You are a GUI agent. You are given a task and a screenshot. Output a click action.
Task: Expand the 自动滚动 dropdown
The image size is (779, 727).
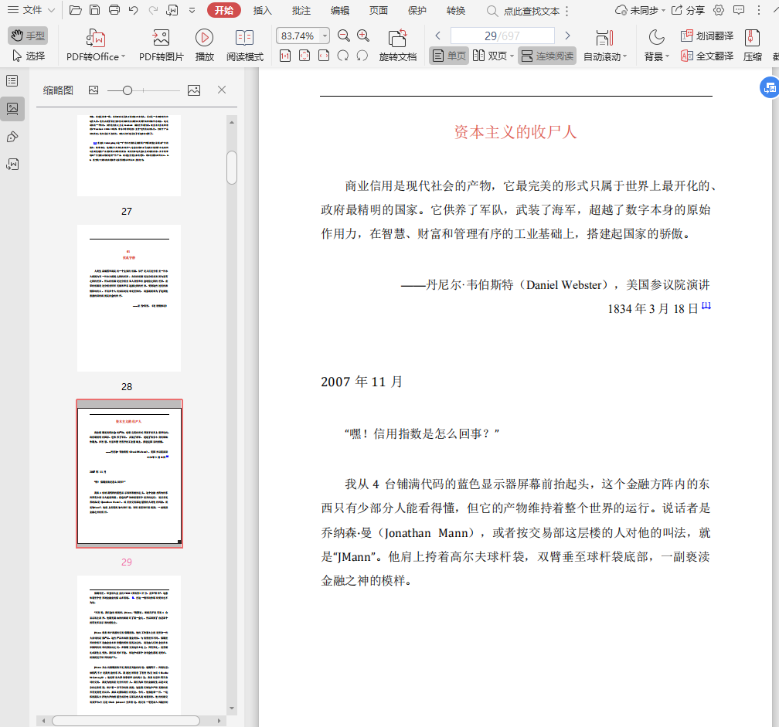(606, 56)
